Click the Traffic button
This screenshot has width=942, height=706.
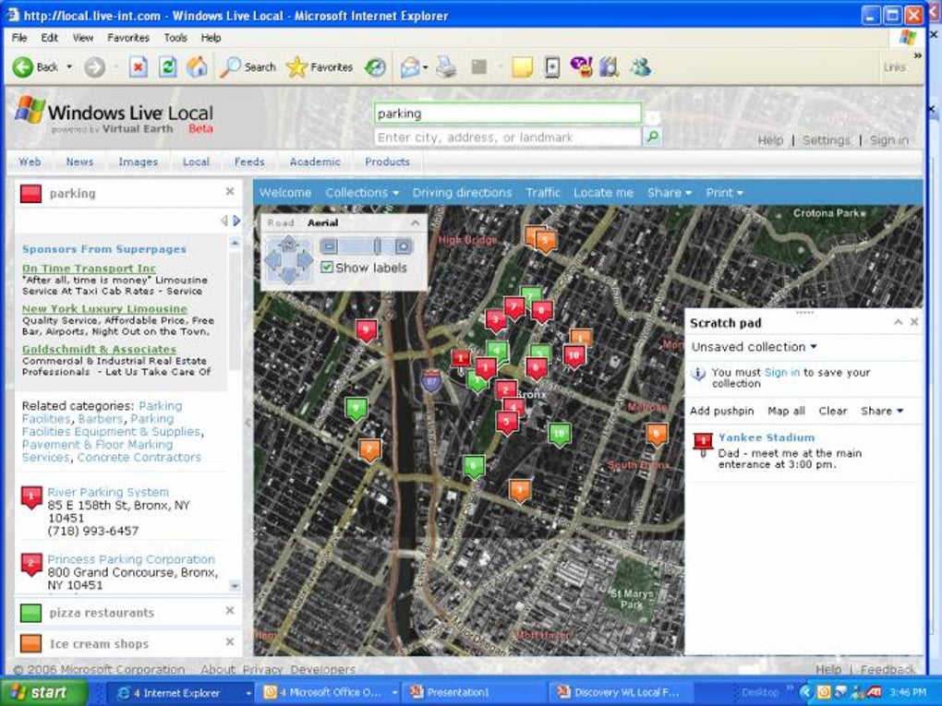point(542,193)
